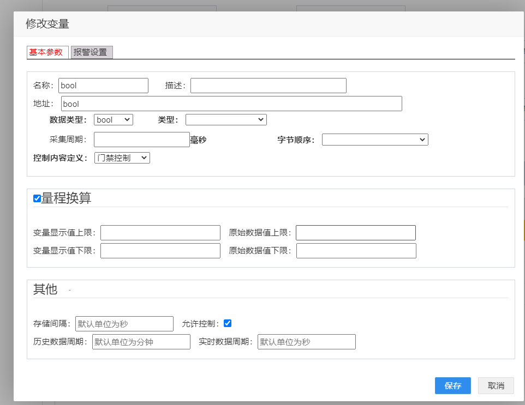Toggle the 允许控制 checkbox
Screen dimensions: 525x405
[x=228, y=323]
